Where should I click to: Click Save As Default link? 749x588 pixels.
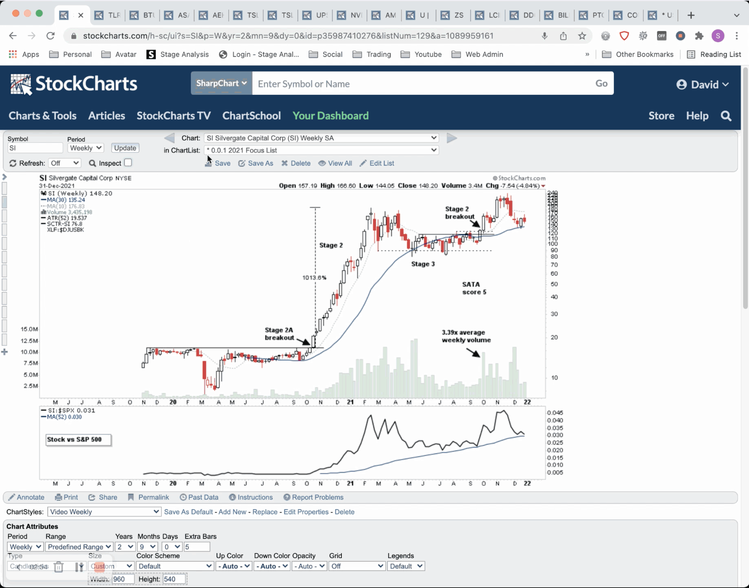(188, 512)
